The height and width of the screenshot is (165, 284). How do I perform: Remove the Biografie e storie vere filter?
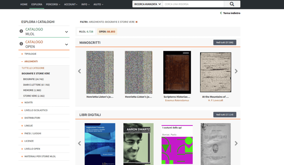(136, 22)
